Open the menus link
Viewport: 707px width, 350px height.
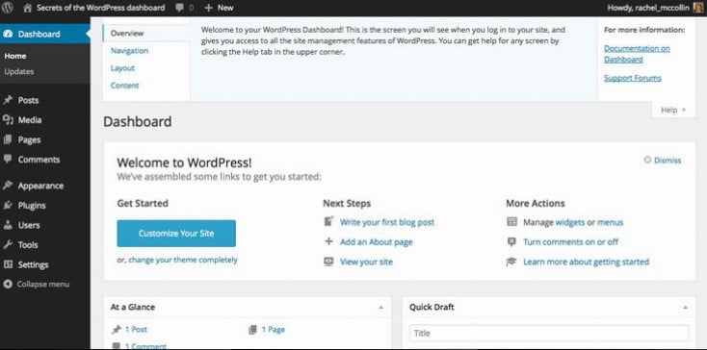[610, 222]
